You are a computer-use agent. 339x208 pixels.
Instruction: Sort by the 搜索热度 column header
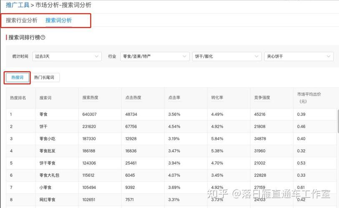pyautogui.click(x=90, y=97)
